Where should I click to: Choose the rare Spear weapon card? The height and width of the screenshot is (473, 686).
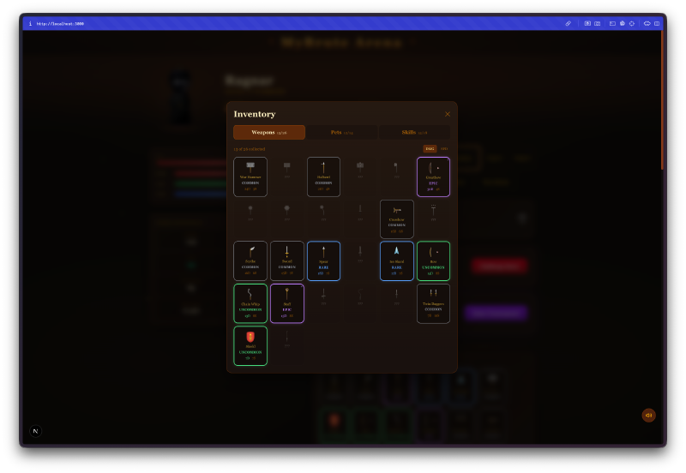click(323, 260)
